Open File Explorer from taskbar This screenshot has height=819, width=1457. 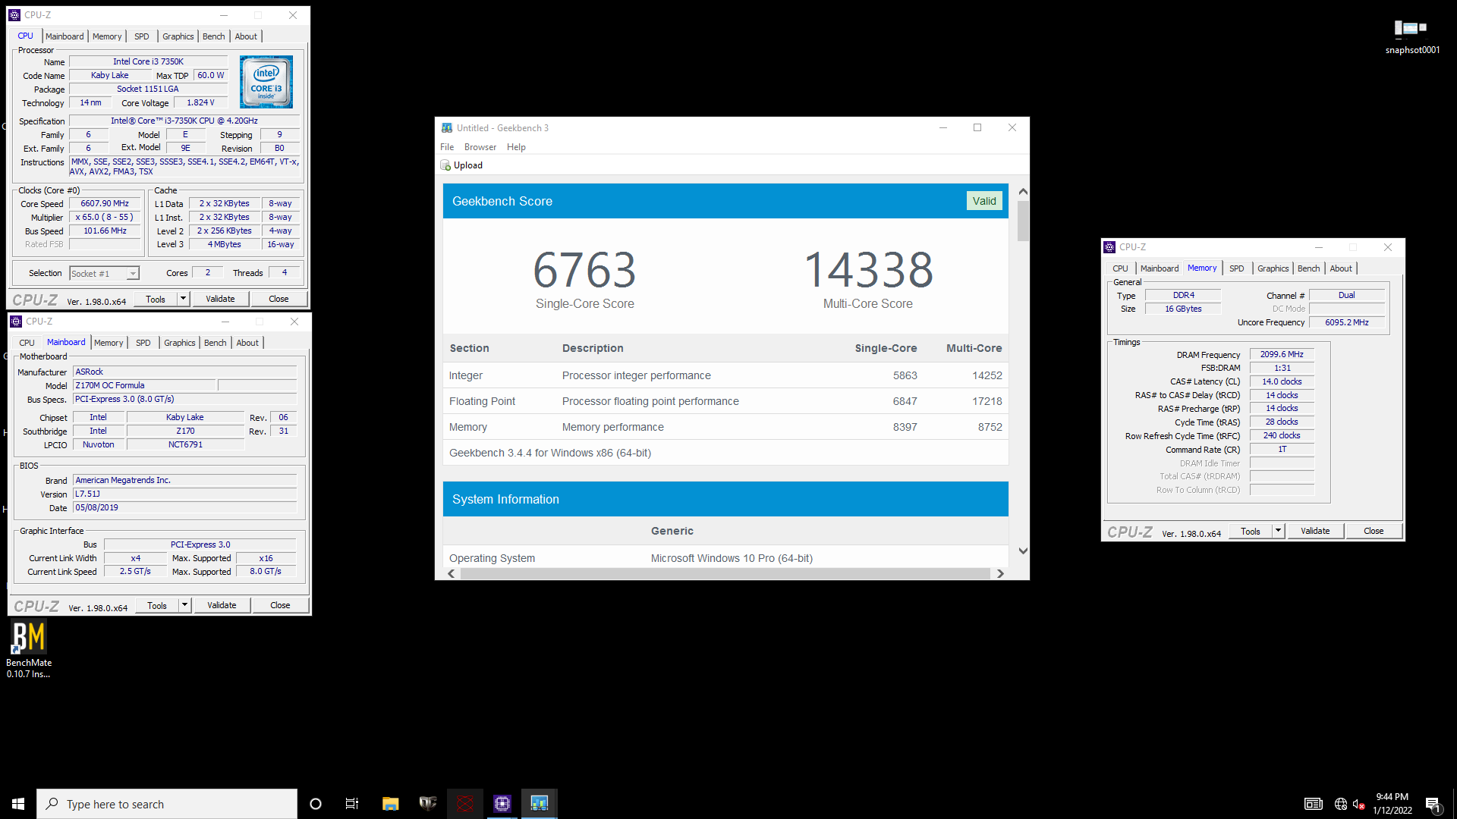coord(390,804)
